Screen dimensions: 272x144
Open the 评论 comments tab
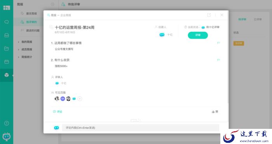pos(58,111)
